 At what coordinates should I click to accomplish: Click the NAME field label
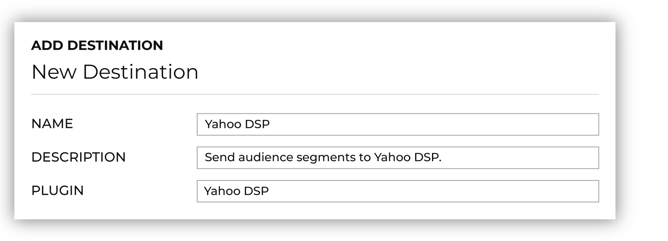52,124
